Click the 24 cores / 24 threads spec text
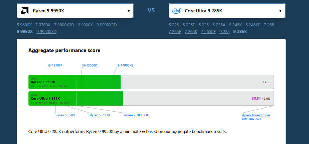This screenshot has width=309, height=144. point(50,103)
